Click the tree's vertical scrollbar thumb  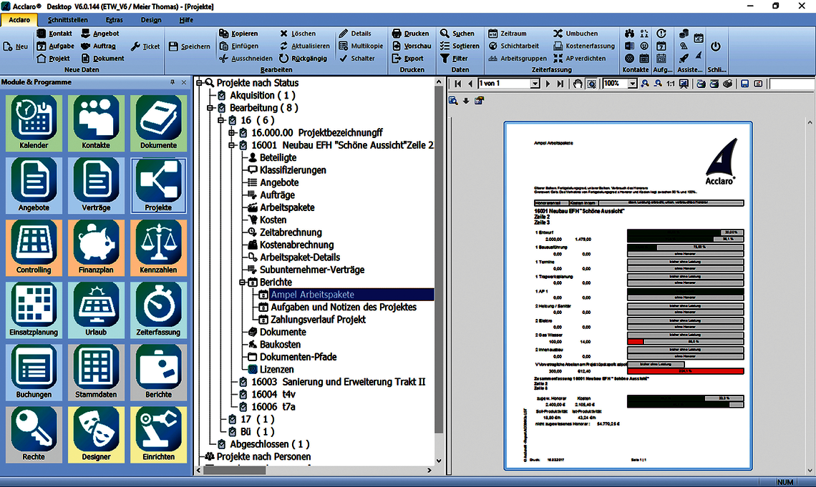[x=439, y=260]
